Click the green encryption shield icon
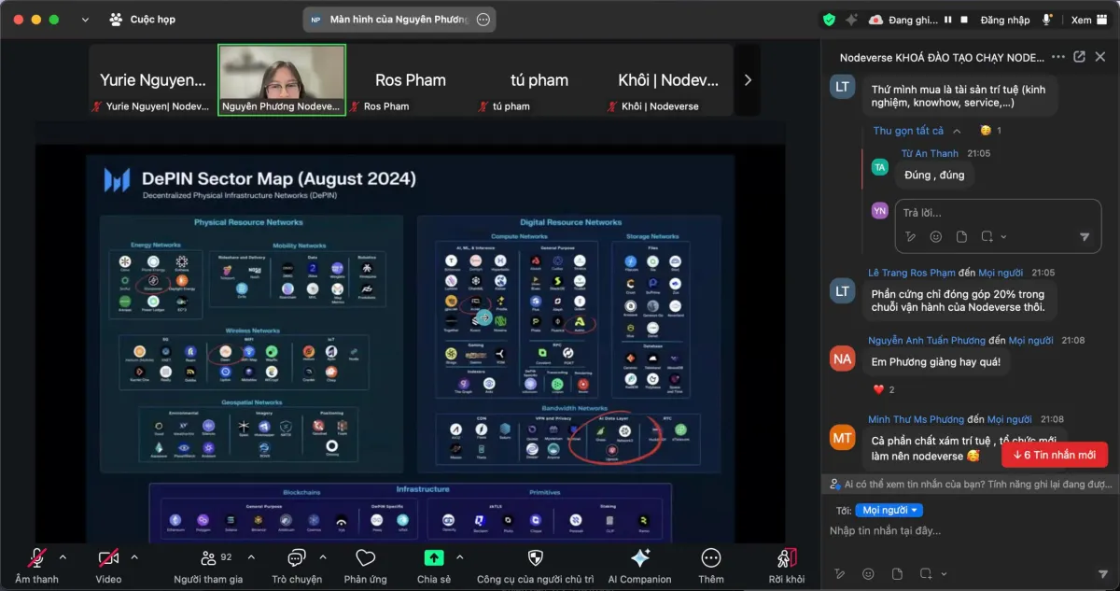1120x591 pixels. [x=829, y=19]
